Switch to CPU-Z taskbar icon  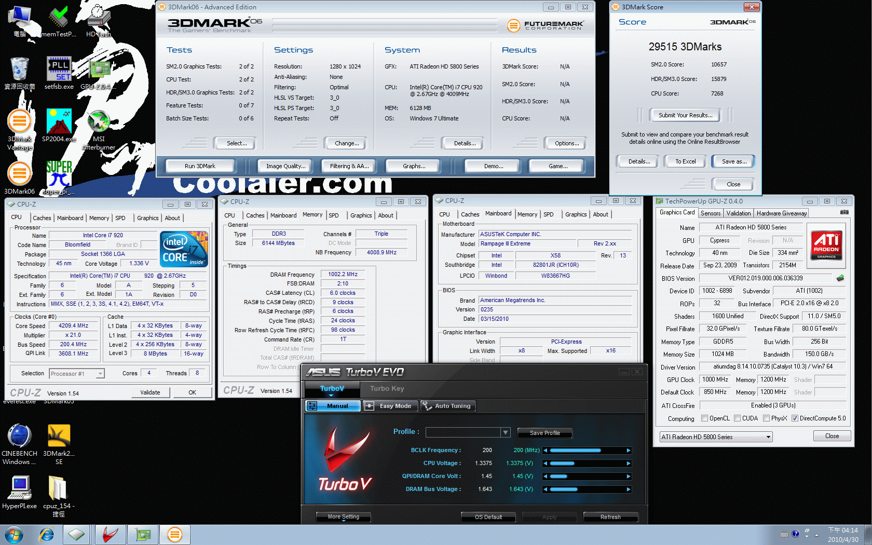pos(77,535)
